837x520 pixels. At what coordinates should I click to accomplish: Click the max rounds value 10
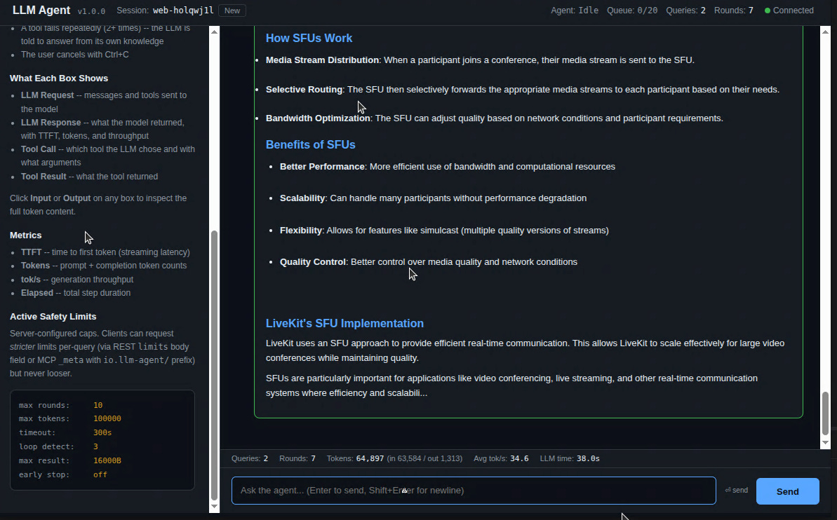pos(98,405)
